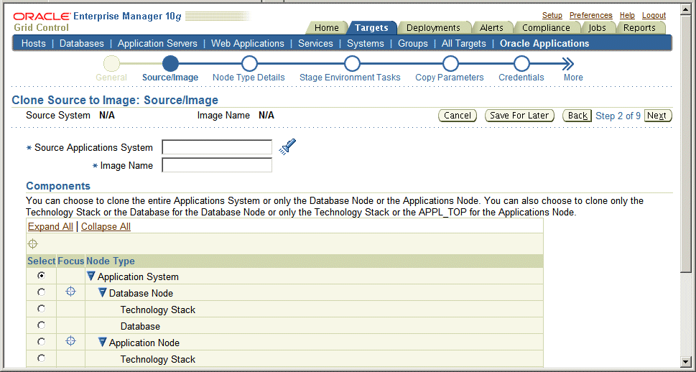Select the Database Node radio button

41,292
